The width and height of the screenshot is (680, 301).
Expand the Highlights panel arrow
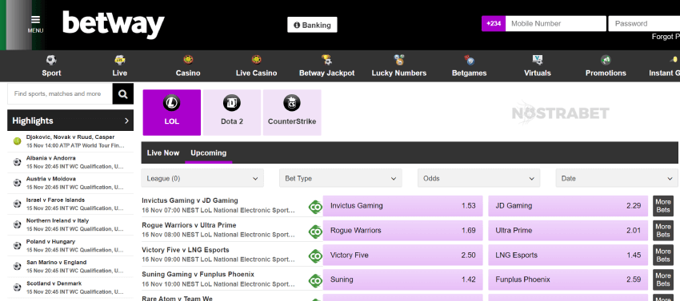(126, 121)
